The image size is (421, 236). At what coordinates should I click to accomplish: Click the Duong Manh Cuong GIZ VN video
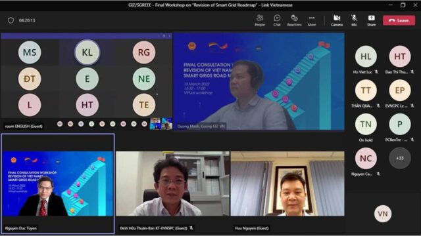click(259, 81)
